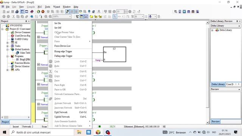The width and height of the screenshot is (242, 136).
Task: Open the branch line style dropdown
Action: coord(155,17)
